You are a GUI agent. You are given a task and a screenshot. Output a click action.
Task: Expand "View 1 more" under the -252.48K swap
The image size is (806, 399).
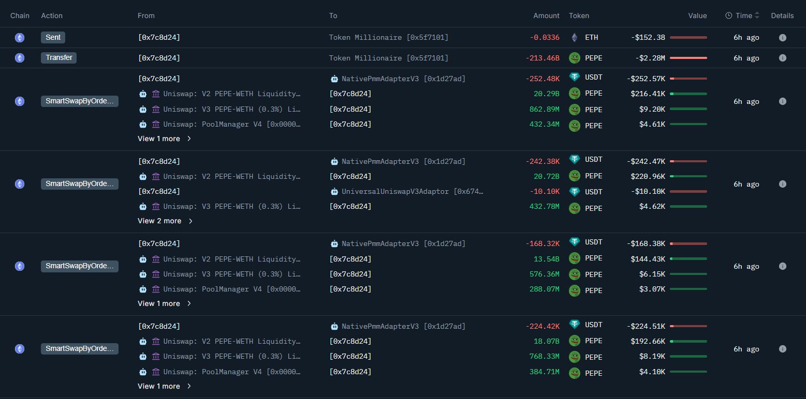pos(165,139)
